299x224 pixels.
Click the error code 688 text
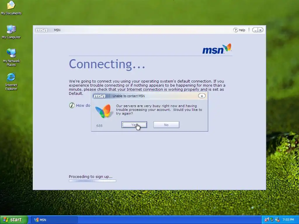(x=99, y=126)
